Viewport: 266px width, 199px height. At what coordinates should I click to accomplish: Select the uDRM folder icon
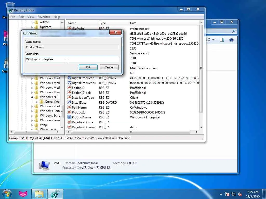tap(36, 22)
